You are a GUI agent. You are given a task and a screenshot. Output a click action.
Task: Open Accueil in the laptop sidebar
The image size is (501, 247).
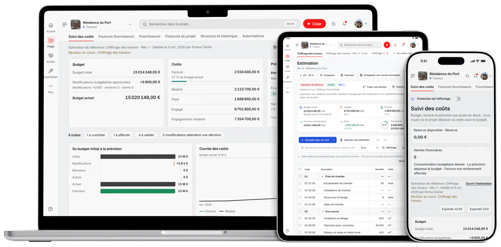[x=51, y=27]
